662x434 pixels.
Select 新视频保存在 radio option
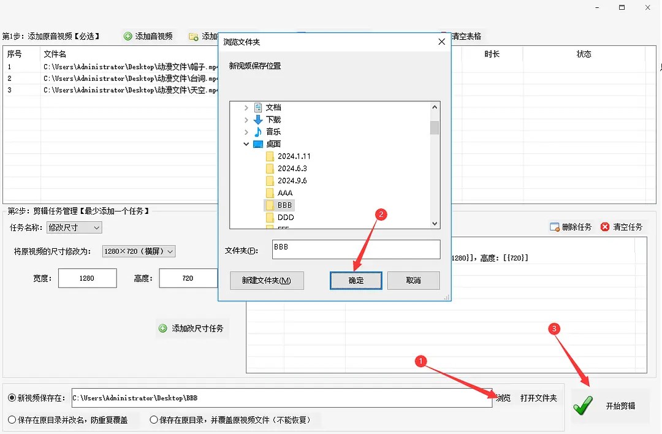tap(12, 398)
